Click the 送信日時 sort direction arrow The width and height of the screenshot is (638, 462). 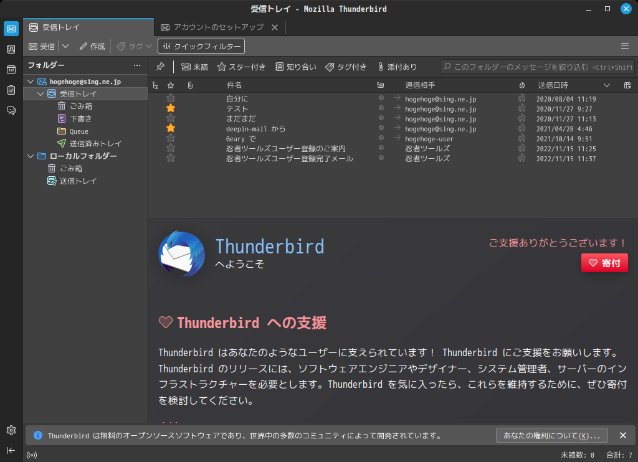click(x=607, y=85)
